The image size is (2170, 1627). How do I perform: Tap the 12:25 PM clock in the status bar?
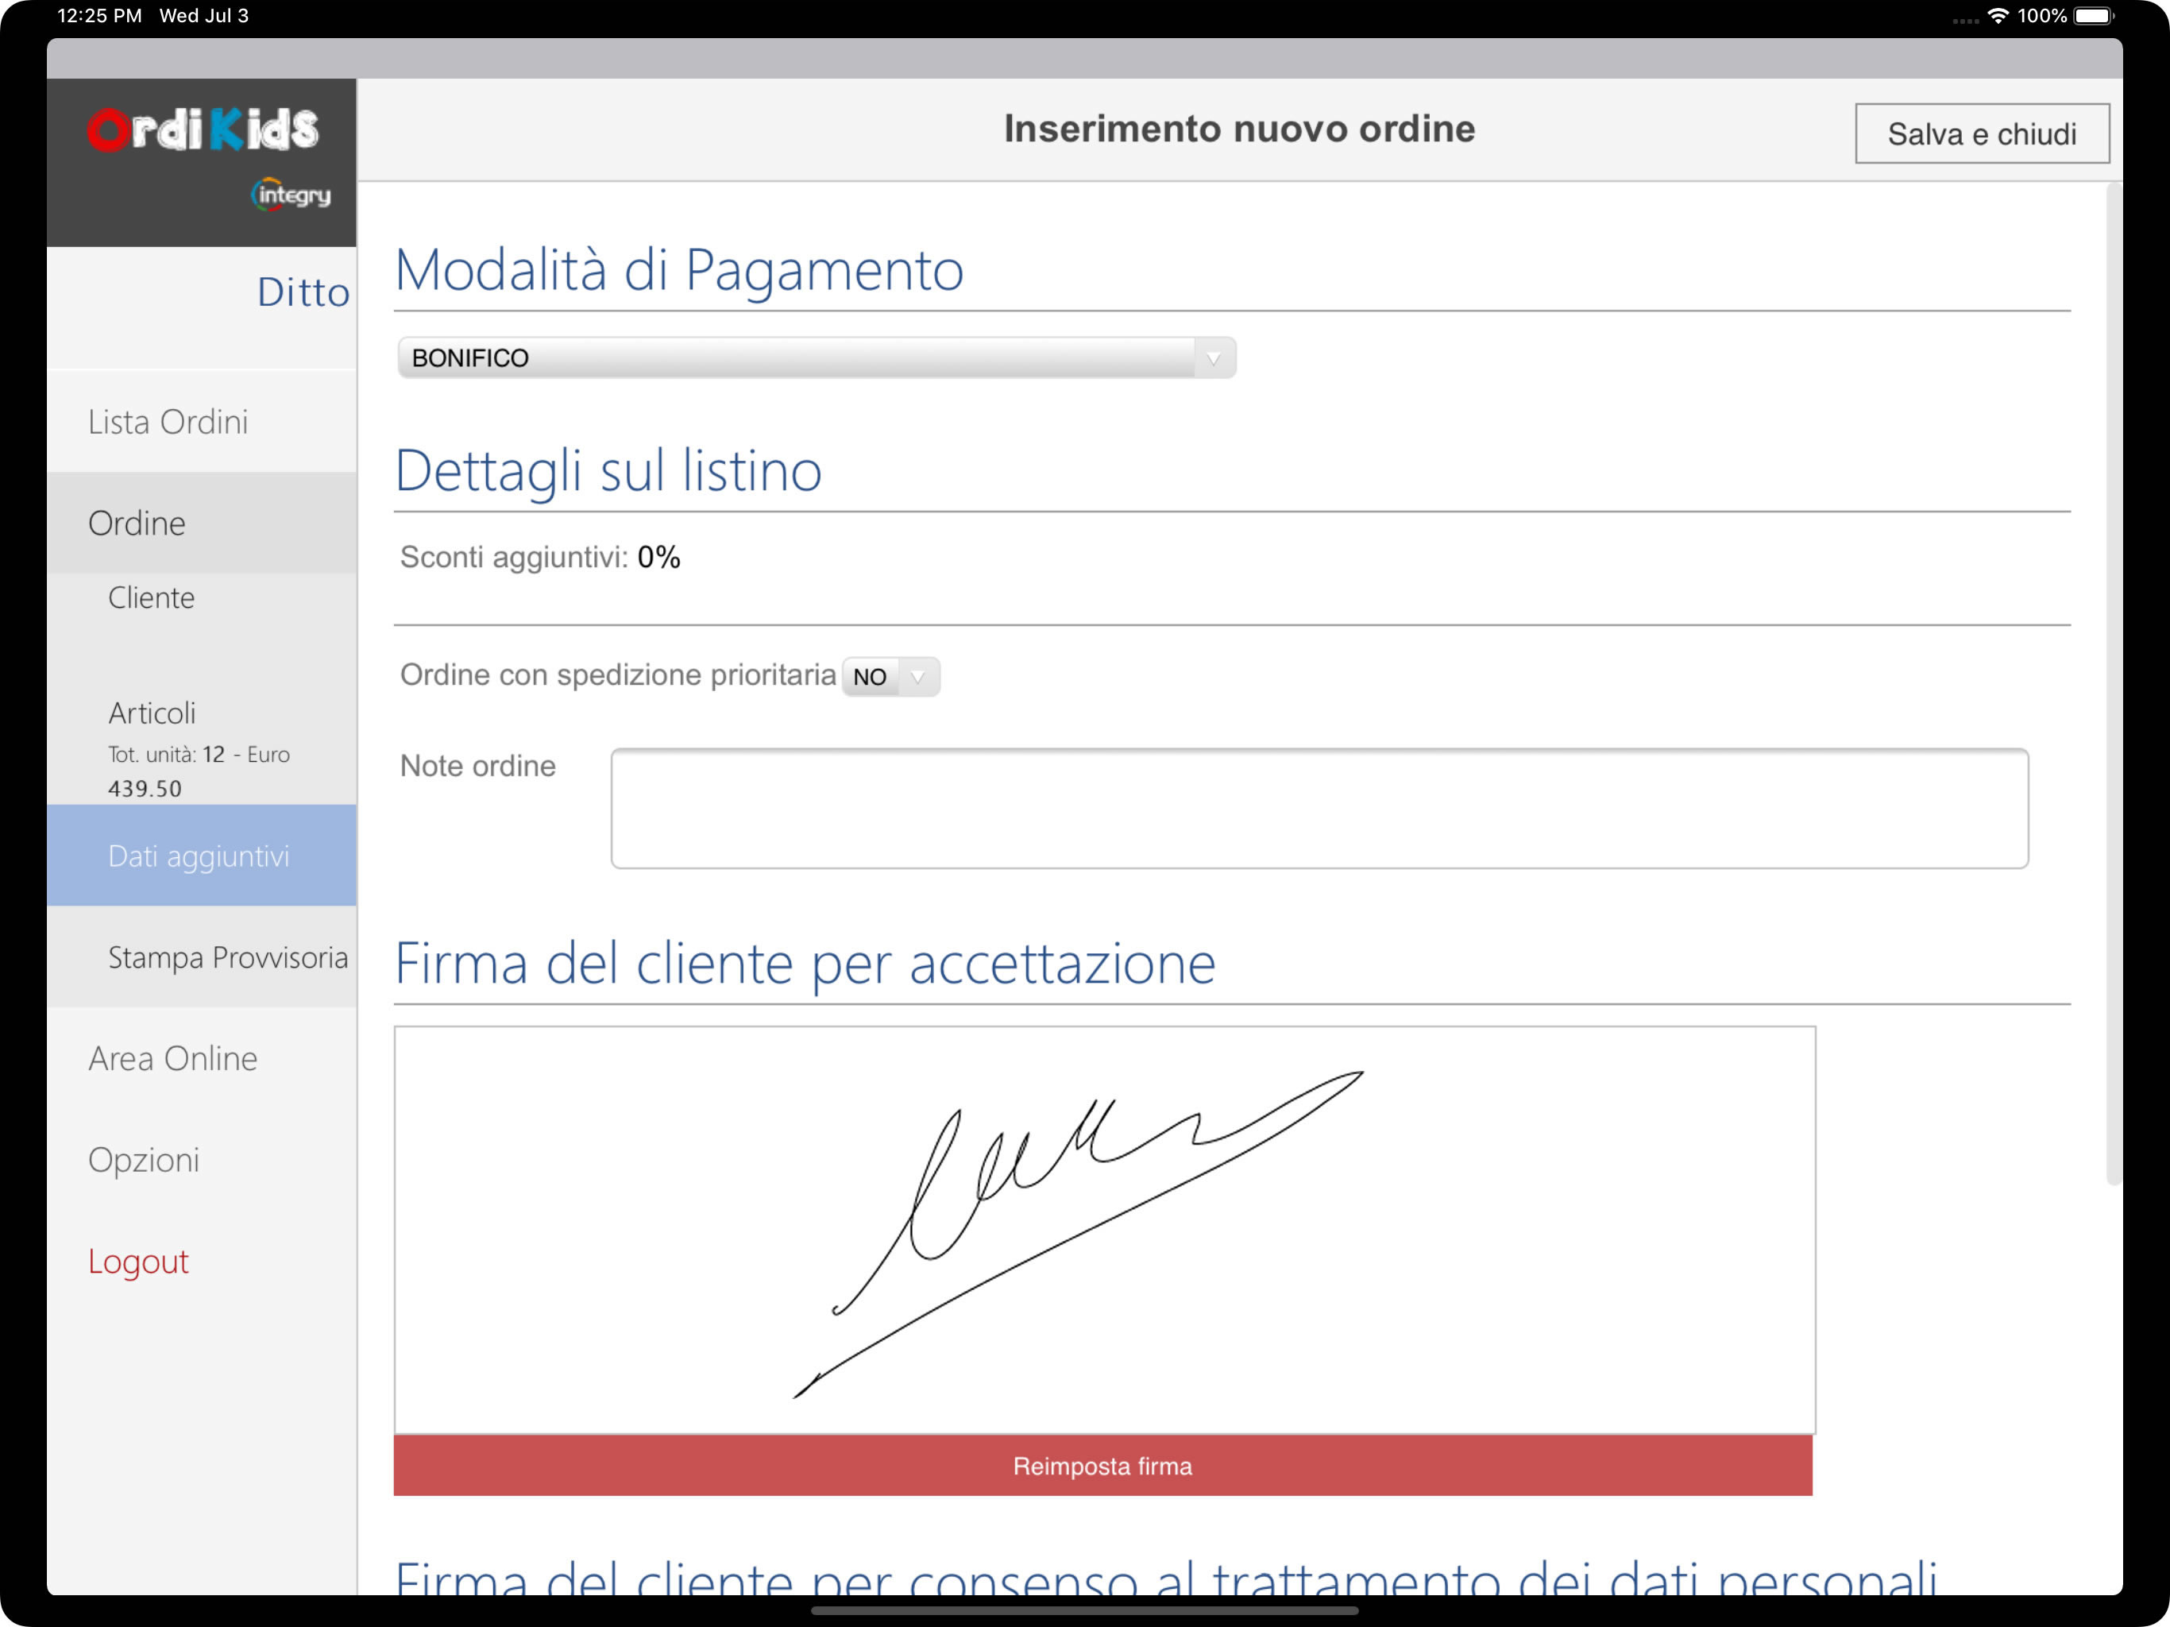(100, 16)
